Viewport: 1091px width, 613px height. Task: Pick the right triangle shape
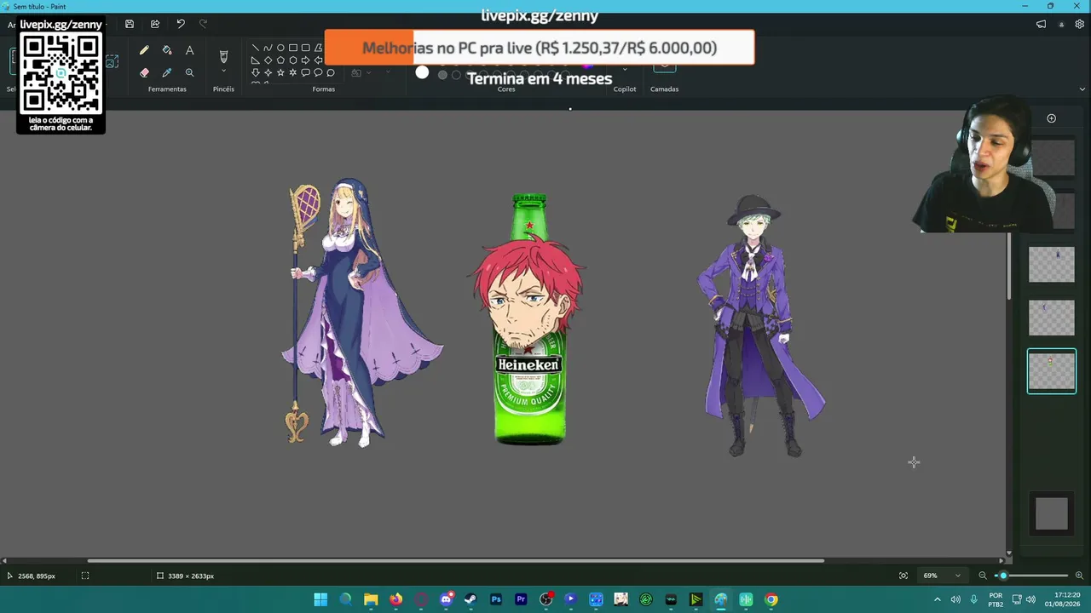tap(255, 60)
